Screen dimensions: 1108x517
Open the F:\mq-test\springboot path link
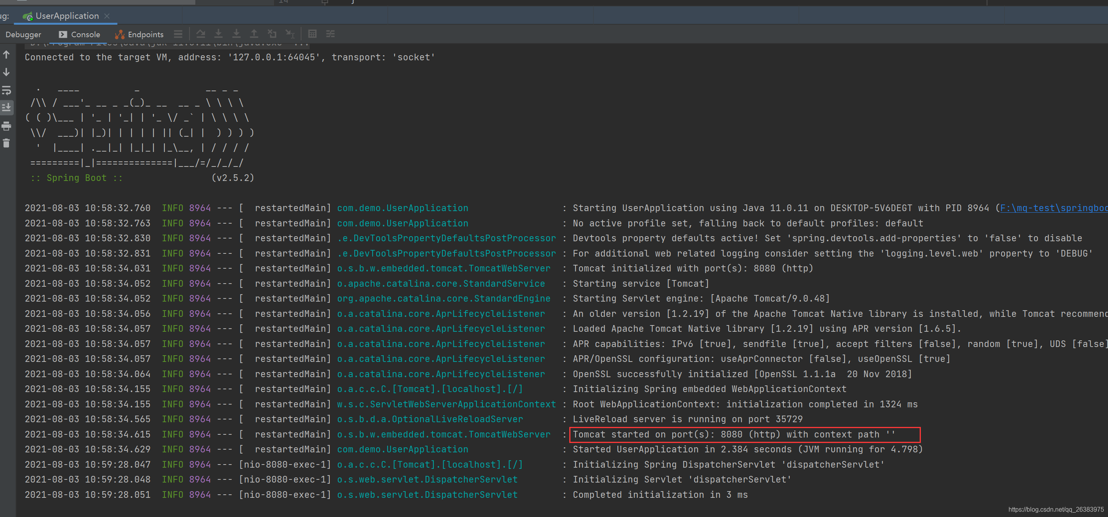click(1054, 208)
